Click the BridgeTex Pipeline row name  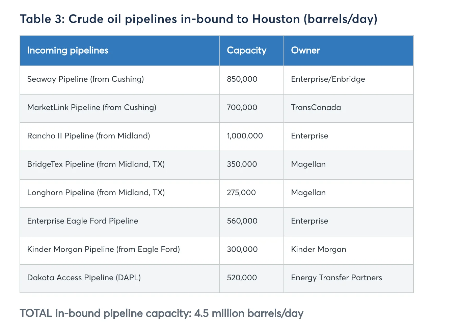click(x=96, y=164)
